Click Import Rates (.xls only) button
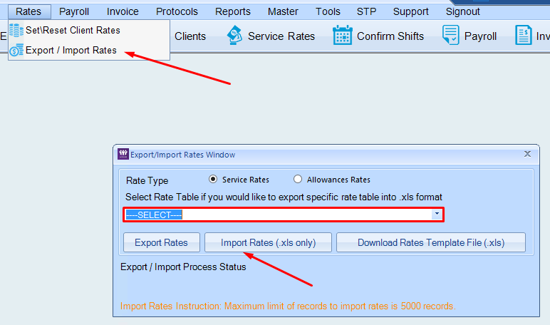Image resolution: width=550 pixels, height=325 pixels. (268, 242)
